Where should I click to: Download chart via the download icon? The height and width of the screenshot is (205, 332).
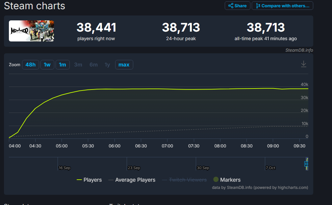[304, 64]
